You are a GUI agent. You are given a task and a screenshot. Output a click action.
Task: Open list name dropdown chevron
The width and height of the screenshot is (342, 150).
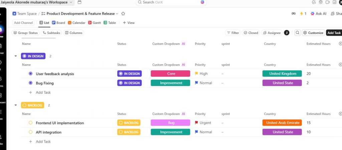coord(117,13)
